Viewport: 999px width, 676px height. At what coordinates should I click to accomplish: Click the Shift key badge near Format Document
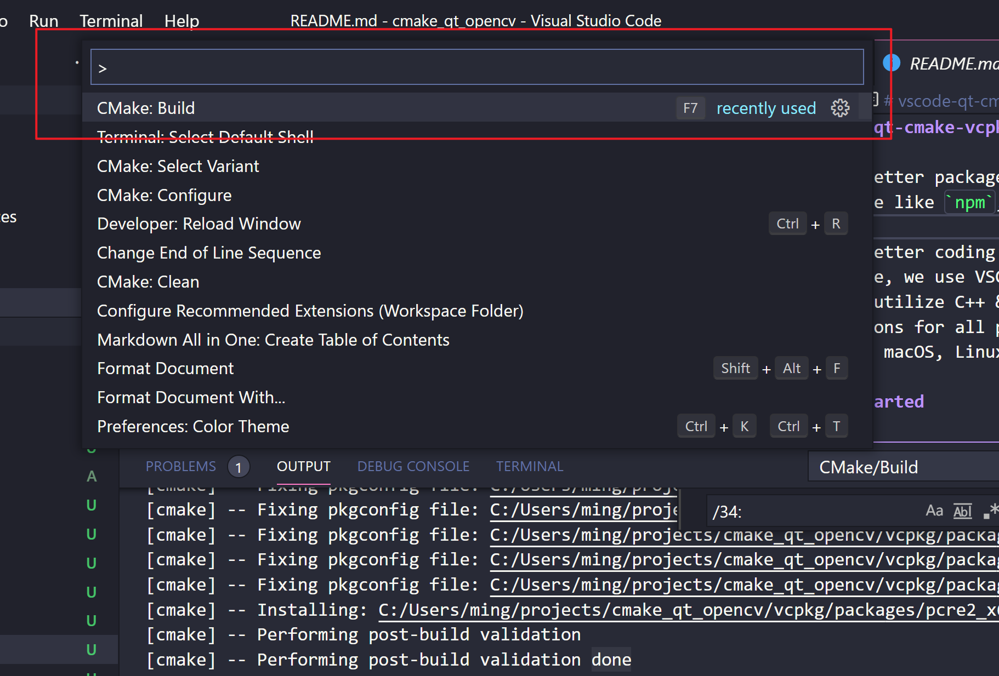point(735,368)
